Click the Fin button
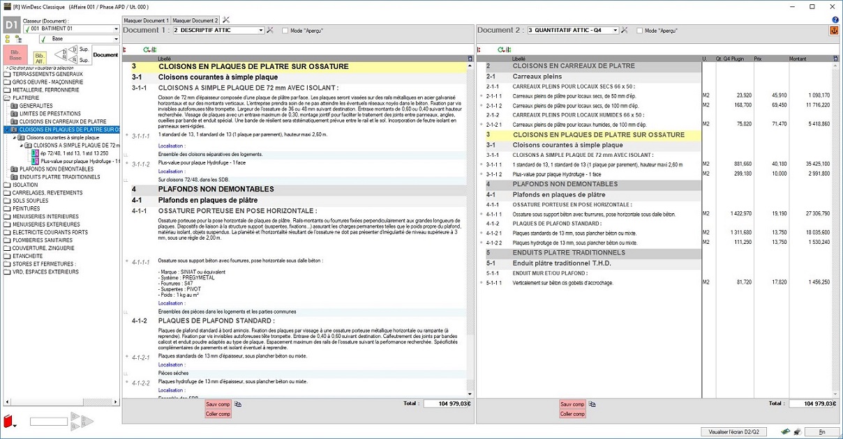This screenshot has width=843, height=439. 822,432
